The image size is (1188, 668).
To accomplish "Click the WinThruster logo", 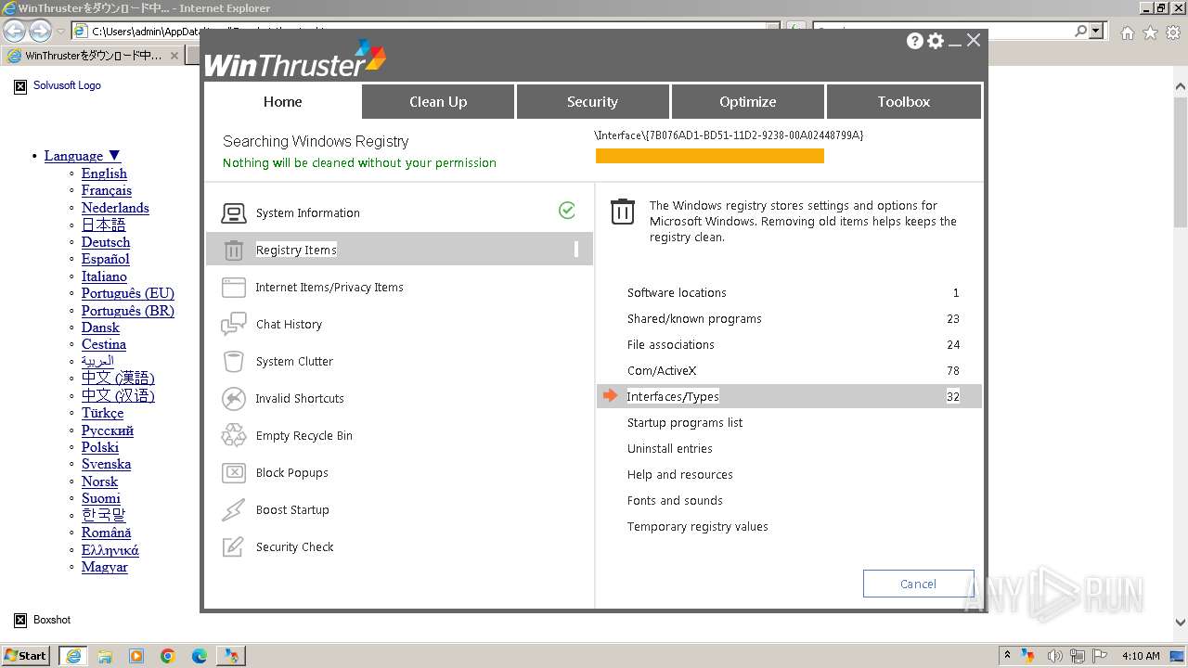I will (x=295, y=59).
